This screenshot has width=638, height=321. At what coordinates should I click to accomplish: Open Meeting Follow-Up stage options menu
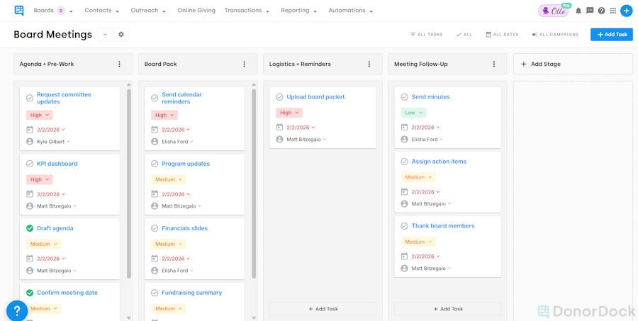click(x=494, y=64)
